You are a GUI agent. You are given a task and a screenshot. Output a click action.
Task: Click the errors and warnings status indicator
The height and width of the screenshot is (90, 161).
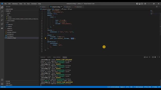point(4,87)
